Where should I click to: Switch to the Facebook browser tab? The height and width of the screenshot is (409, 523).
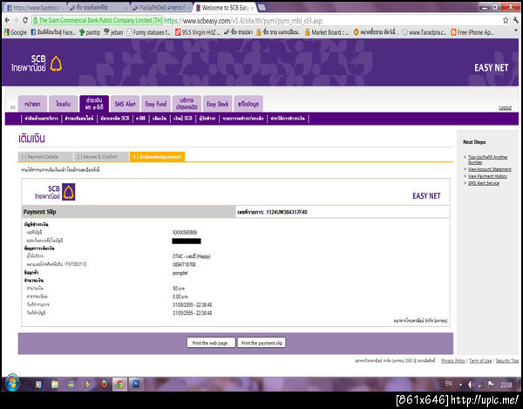click(35, 7)
